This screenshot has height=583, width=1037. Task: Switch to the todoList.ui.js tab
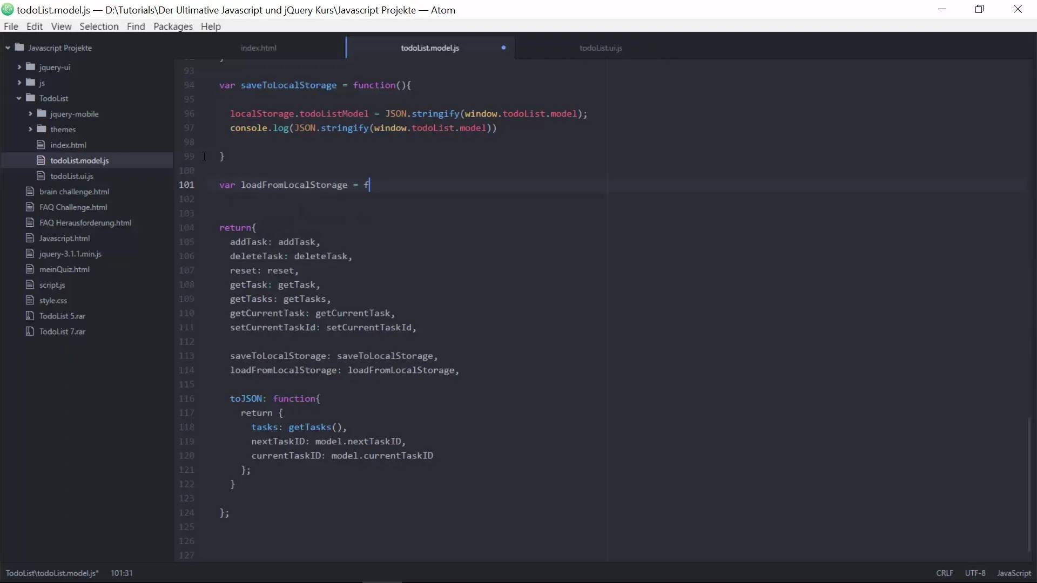(x=601, y=48)
